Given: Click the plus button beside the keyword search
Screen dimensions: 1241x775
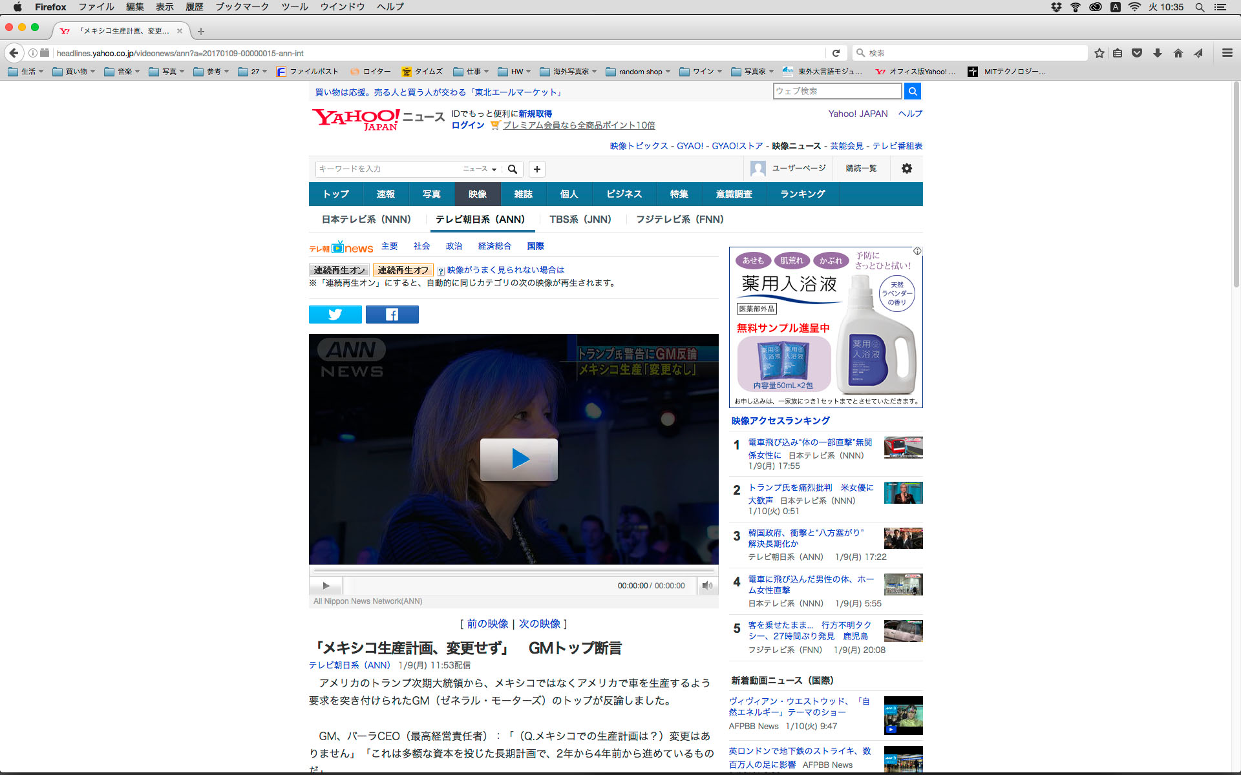Looking at the screenshot, I should click(536, 169).
